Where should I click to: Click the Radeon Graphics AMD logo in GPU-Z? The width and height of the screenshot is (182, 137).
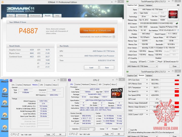[173, 14]
